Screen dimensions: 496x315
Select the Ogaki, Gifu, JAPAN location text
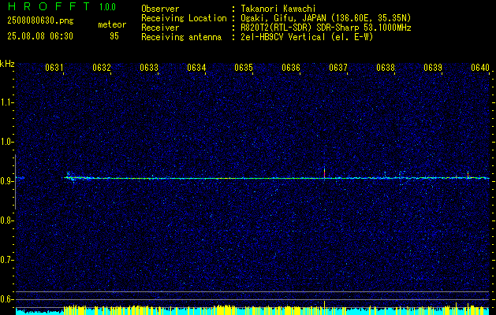pyautogui.click(x=326, y=18)
